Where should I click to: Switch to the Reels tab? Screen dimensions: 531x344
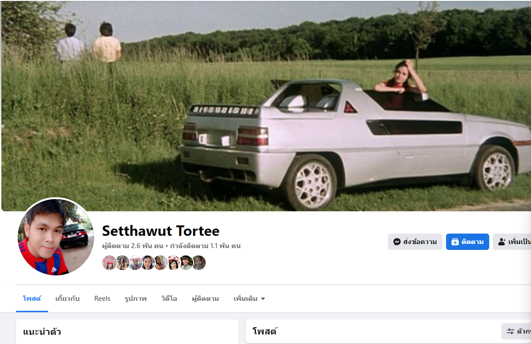[x=102, y=299]
